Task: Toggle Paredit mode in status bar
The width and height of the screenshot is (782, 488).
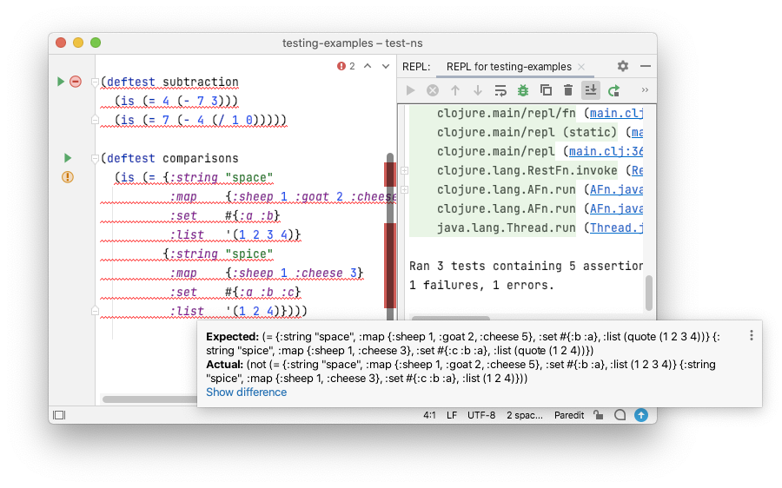Action: tap(569, 415)
